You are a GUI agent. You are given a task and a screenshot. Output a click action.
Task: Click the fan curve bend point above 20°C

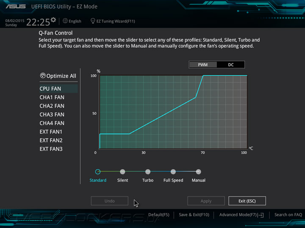pos(129,134)
